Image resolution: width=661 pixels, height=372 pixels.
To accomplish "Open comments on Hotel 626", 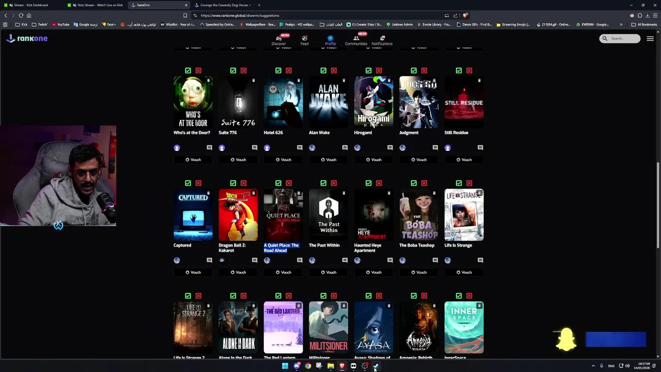I will point(300,148).
